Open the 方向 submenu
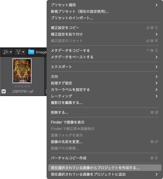 pyautogui.click(x=104, y=76)
